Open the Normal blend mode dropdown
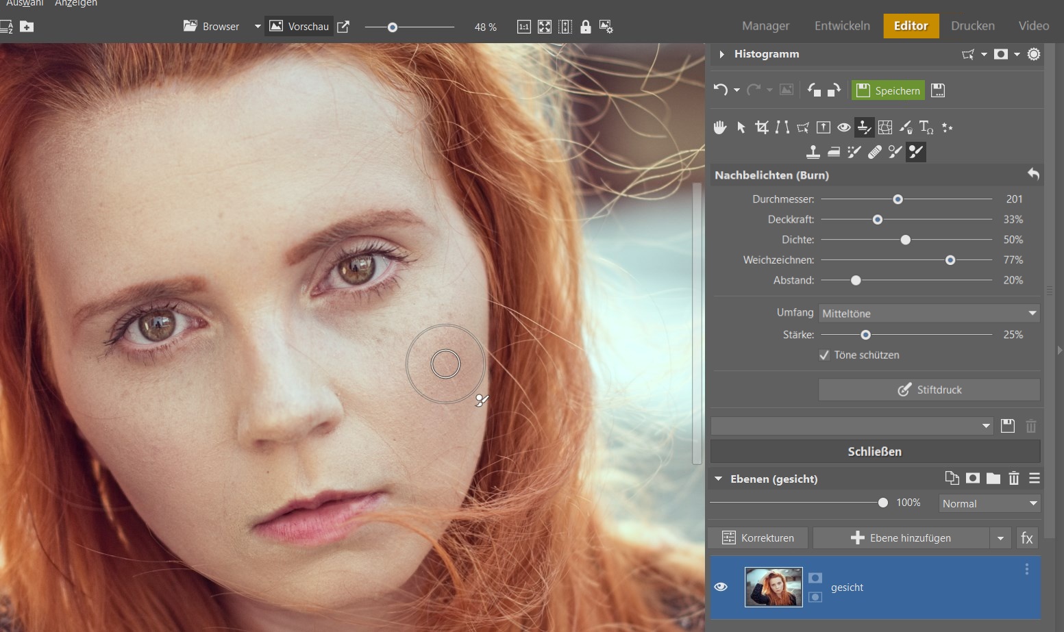Image resolution: width=1064 pixels, height=632 pixels. tap(989, 503)
